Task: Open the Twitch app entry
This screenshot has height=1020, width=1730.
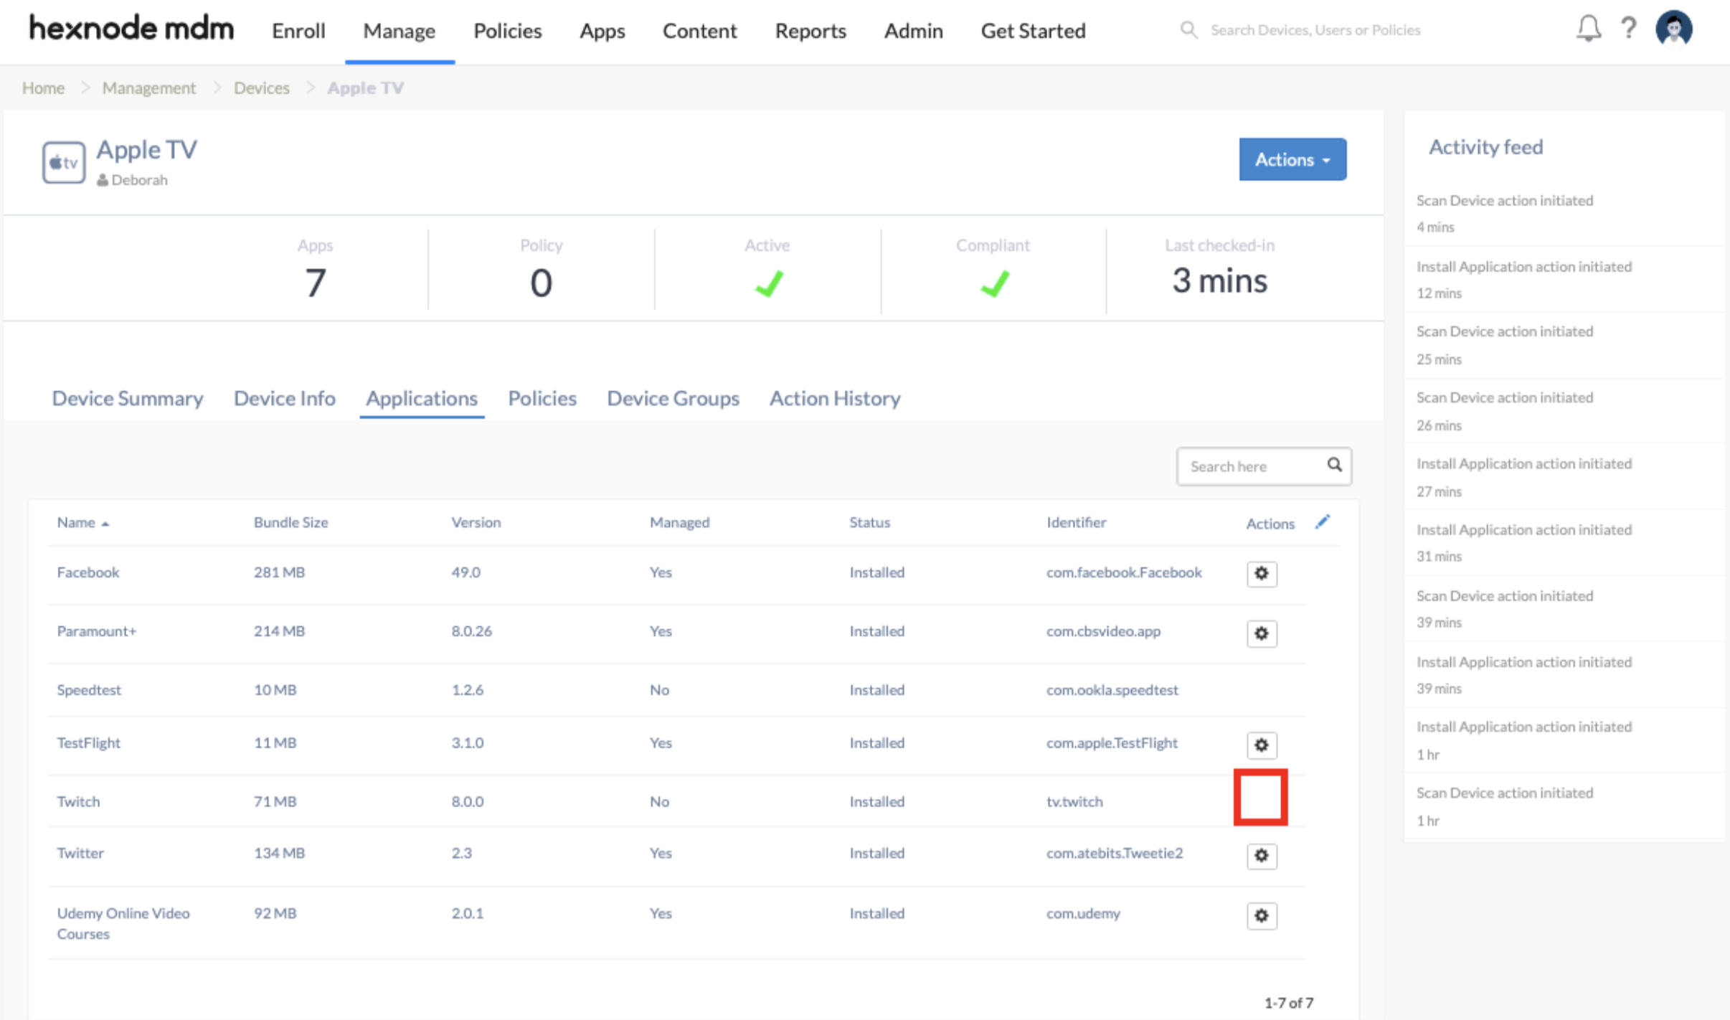Action: (78, 801)
